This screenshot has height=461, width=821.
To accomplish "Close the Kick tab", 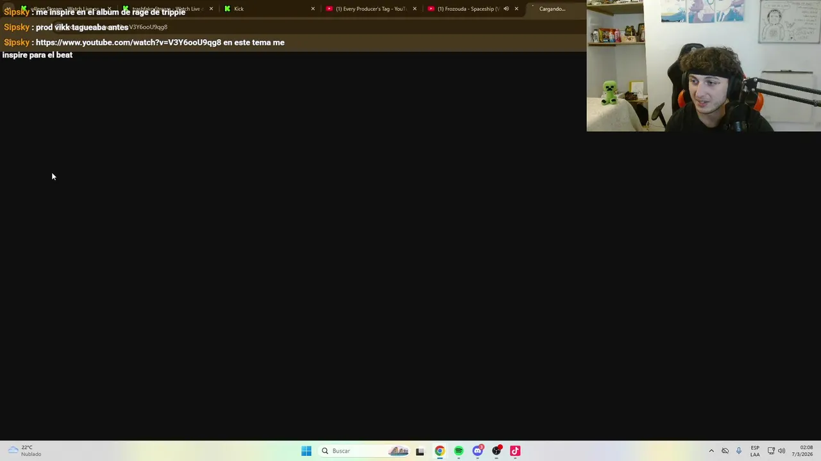I will pyautogui.click(x=313, y=9).
